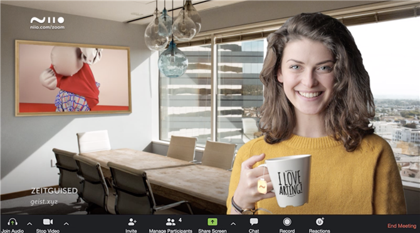The height and width of the screenshot is (233, 420).
Task: Click the Stop Video camera icon
Action: (48, 222)
